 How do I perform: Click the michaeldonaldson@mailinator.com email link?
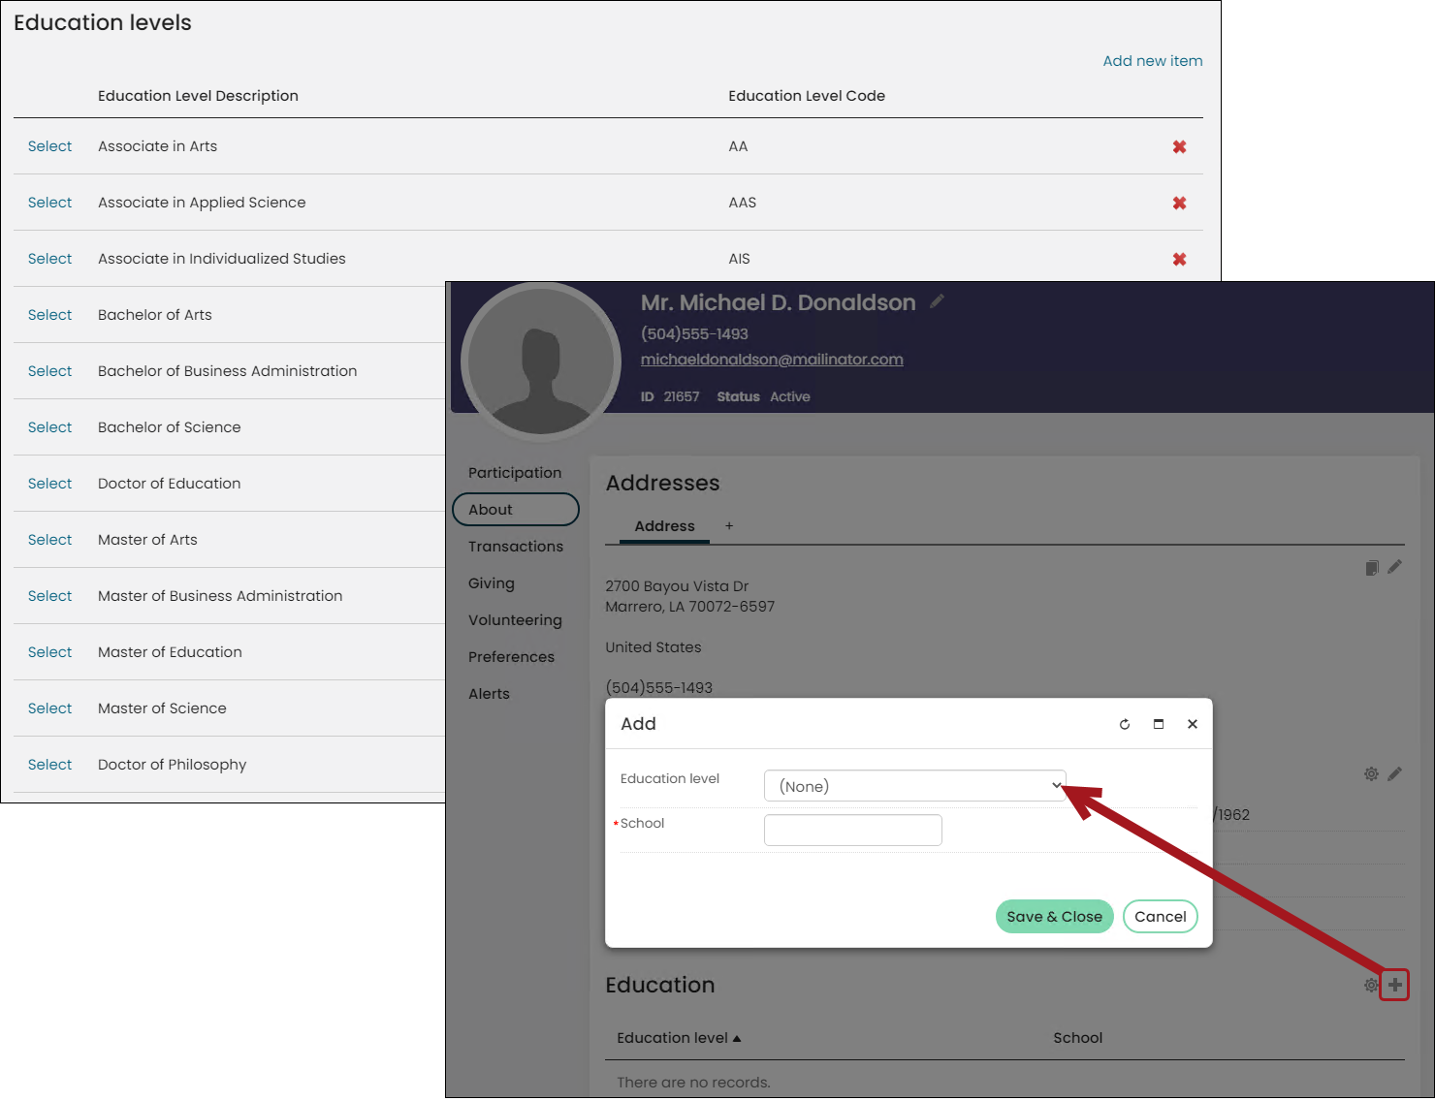coord(772,360)
